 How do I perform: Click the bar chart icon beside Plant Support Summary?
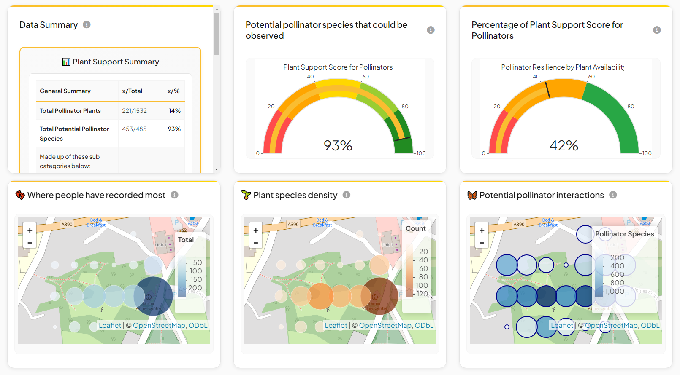pyautogui.click(x=66, y=62)
